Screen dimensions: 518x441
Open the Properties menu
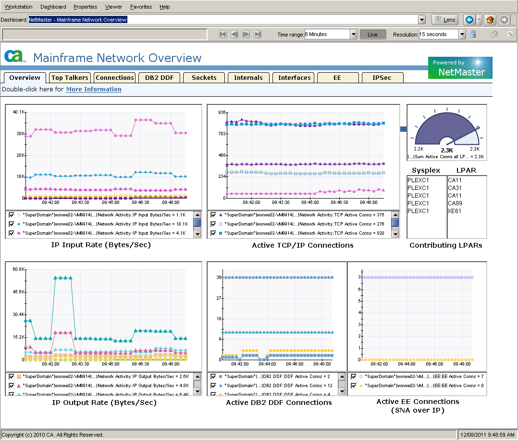85,7
